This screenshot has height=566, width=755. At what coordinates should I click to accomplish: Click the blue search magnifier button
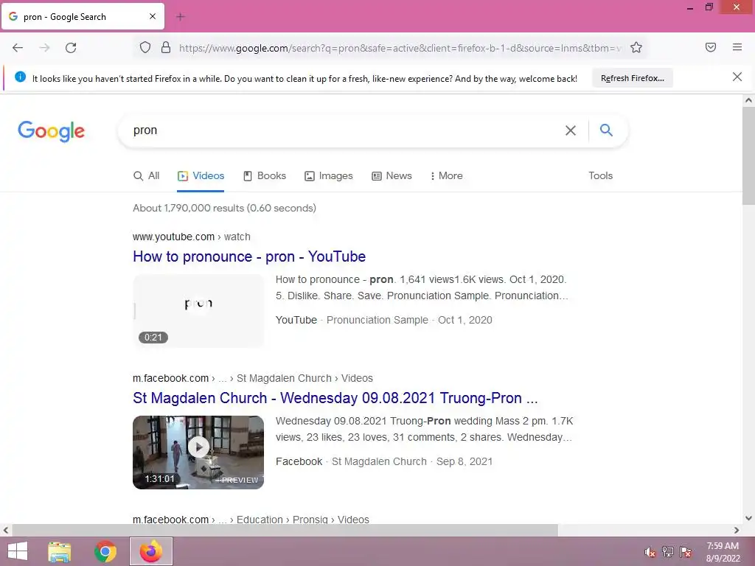pos(606,130)
